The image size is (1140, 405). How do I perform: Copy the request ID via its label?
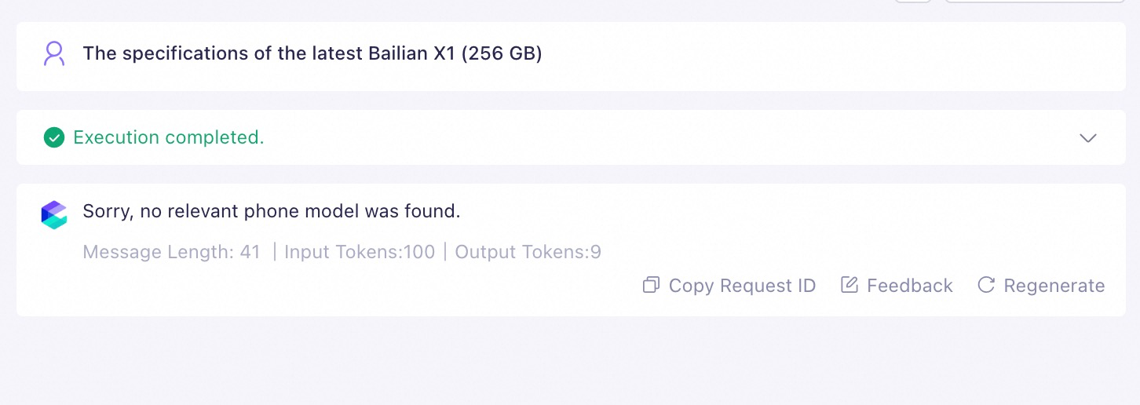(742, 286)
